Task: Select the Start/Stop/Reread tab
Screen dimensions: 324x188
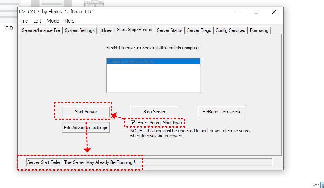Action: pos(135,30)
